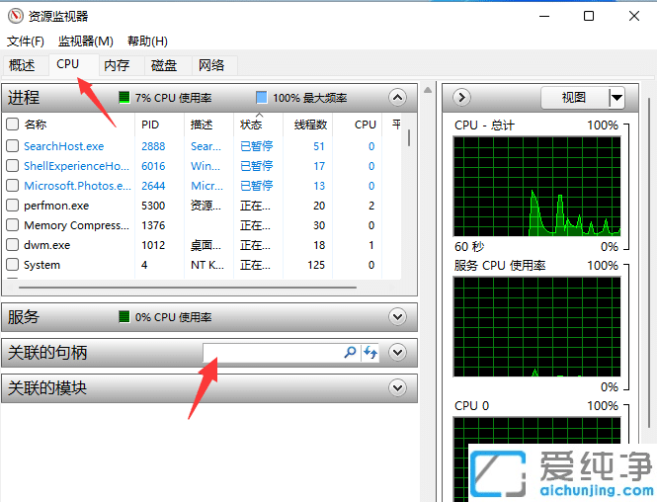
Task: Sort by the PID column header
Action: point(150,125)
